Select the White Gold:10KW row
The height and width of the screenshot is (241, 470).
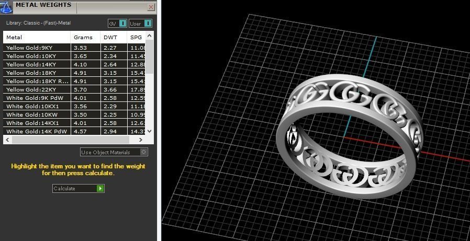point(74,114)
